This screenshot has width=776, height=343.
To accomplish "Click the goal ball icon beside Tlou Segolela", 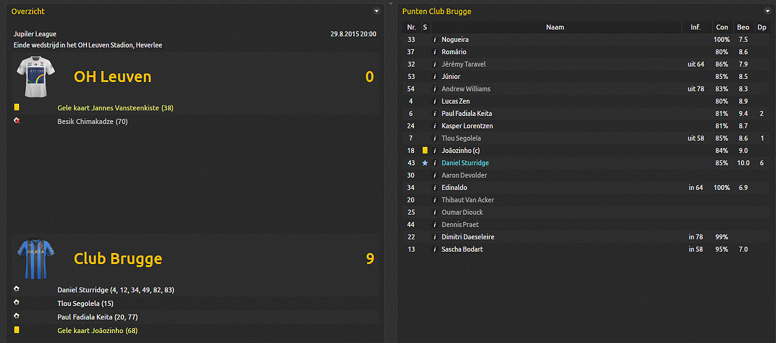I will click(17, 303).
